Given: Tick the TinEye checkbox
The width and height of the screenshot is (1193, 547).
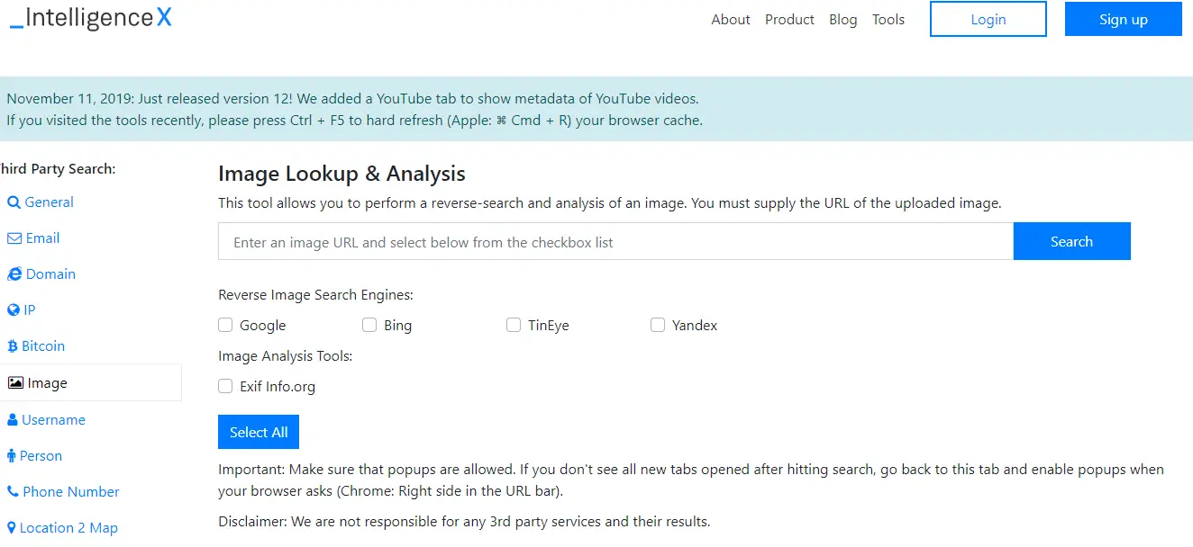Looking at the screenshot, I should (514, 325).
